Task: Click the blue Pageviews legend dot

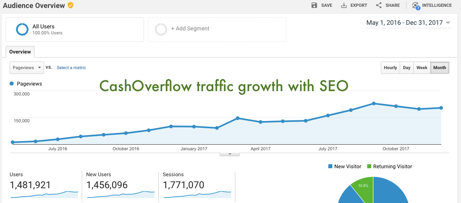Action: (x=12, y=84)
